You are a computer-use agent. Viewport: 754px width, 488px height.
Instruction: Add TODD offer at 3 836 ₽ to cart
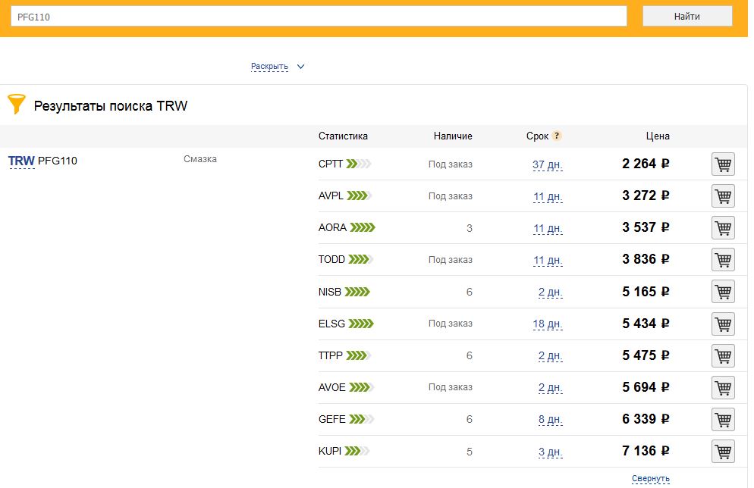pos(723,260)
